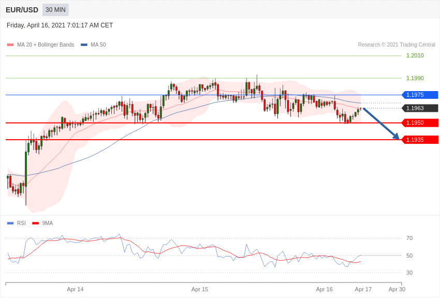Screen dimensions: 440x298
Task: Click the MA 20 + Bollinger Bands label
Action: (46, 44)
